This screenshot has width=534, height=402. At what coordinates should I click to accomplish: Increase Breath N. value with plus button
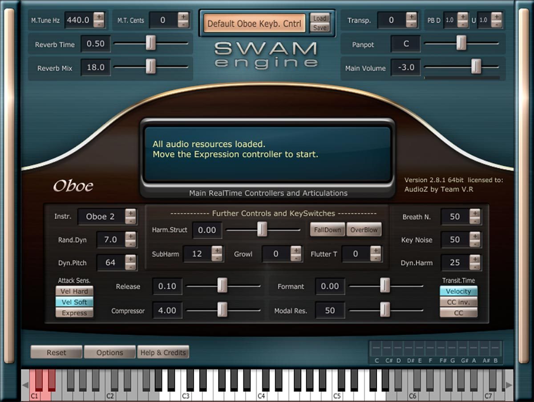point(475,213)
